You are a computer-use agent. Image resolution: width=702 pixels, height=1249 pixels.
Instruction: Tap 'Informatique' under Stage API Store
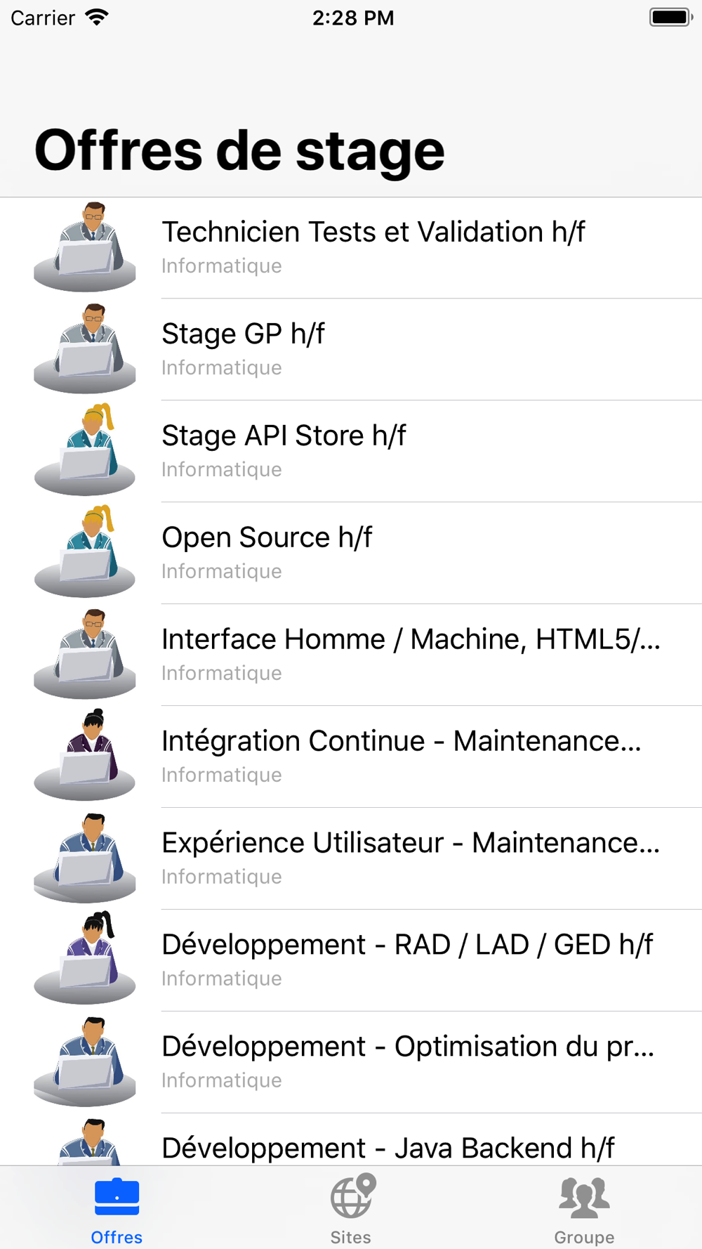point(222,470)
